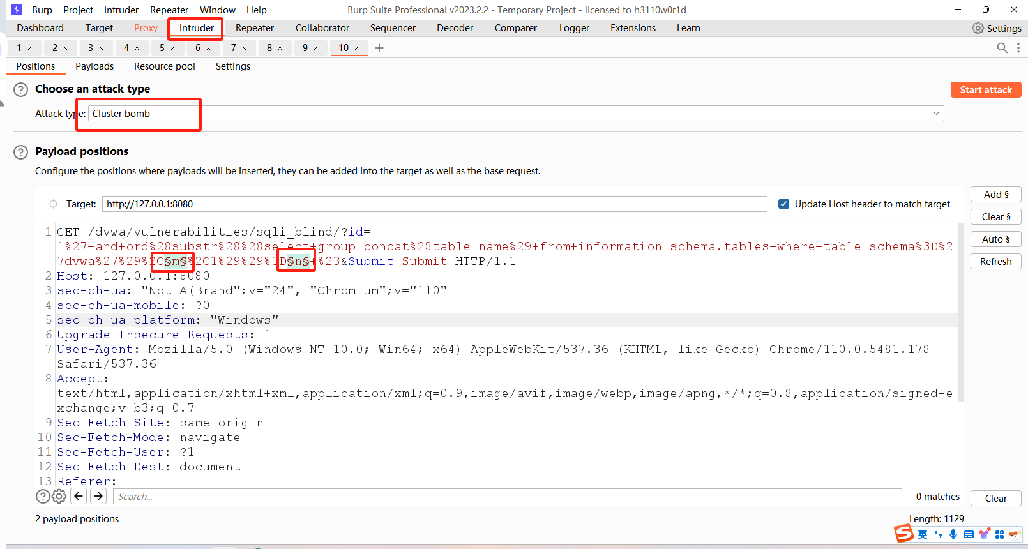Switch to the Dashboard tab

[x=40, y=28]
